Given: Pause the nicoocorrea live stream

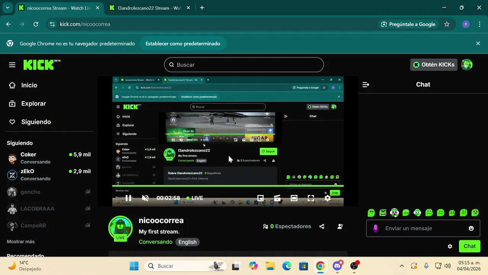Looking at the screenshot, I should 128,198.
